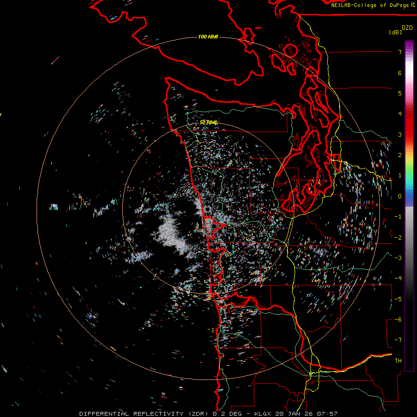Click the 0.2 DEG elevation text
This screenshot has height=417, width=417.
(227, 414)
